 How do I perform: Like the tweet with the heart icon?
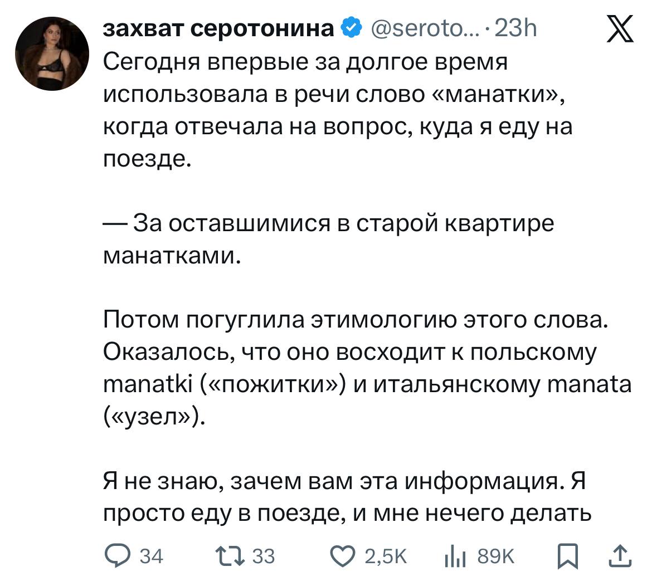(343, 556)
